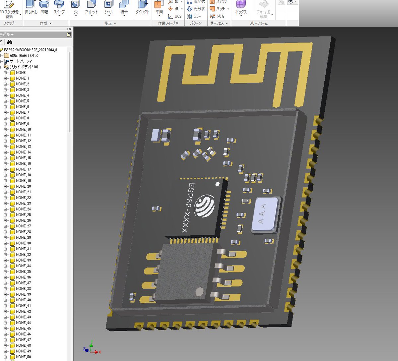Viewport: 398px width, 361px height.
Task: Select NONE_12 in the browser tree
Action: pyautogui.click(x=23, y=141)
